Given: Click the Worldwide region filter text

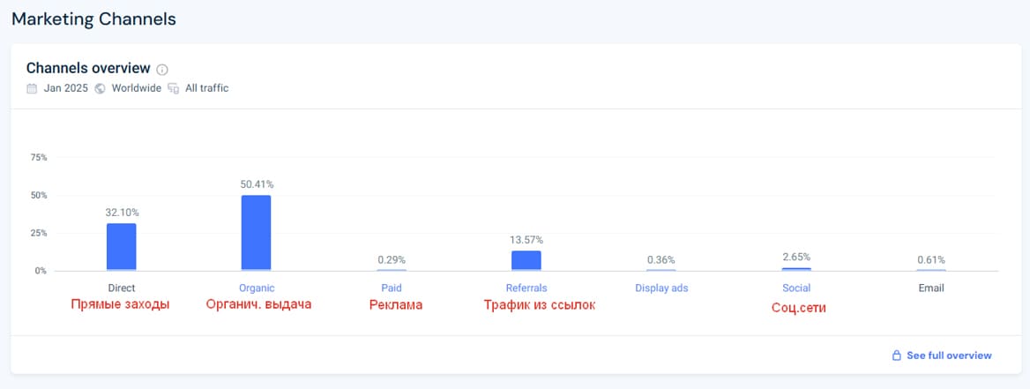Looking at the screenshot, I should pyautogui.click(x=137, y=88).
